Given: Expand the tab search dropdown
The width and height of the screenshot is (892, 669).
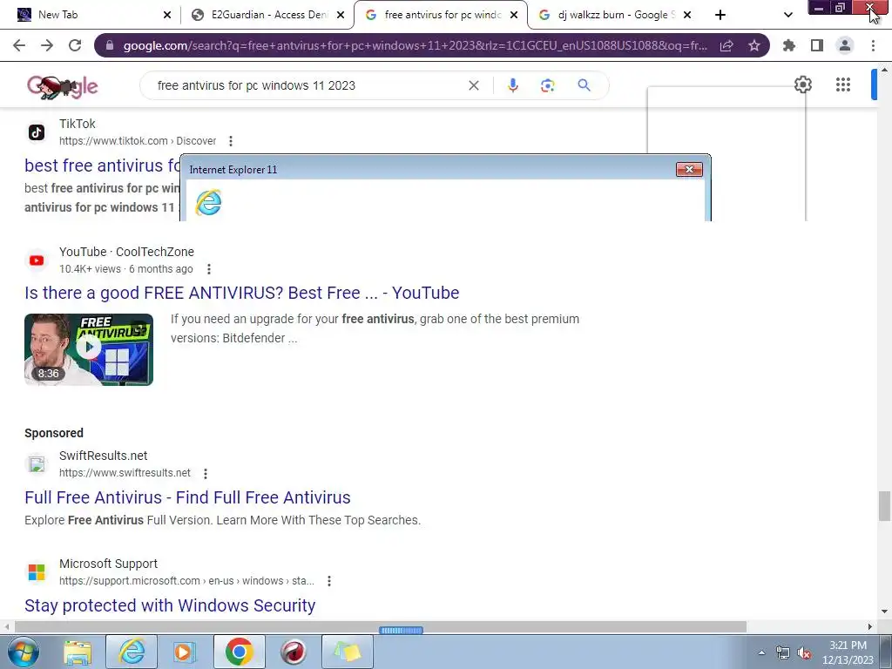Looking at the screenshot, I should click(x=787, y=15).
